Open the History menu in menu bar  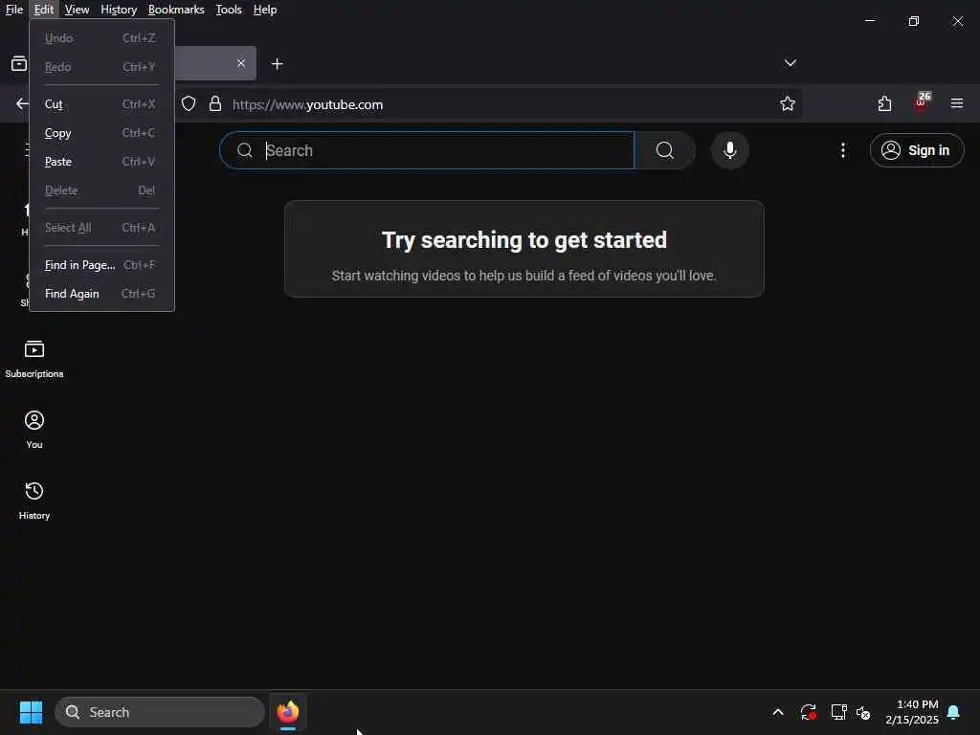coord(118,10)
